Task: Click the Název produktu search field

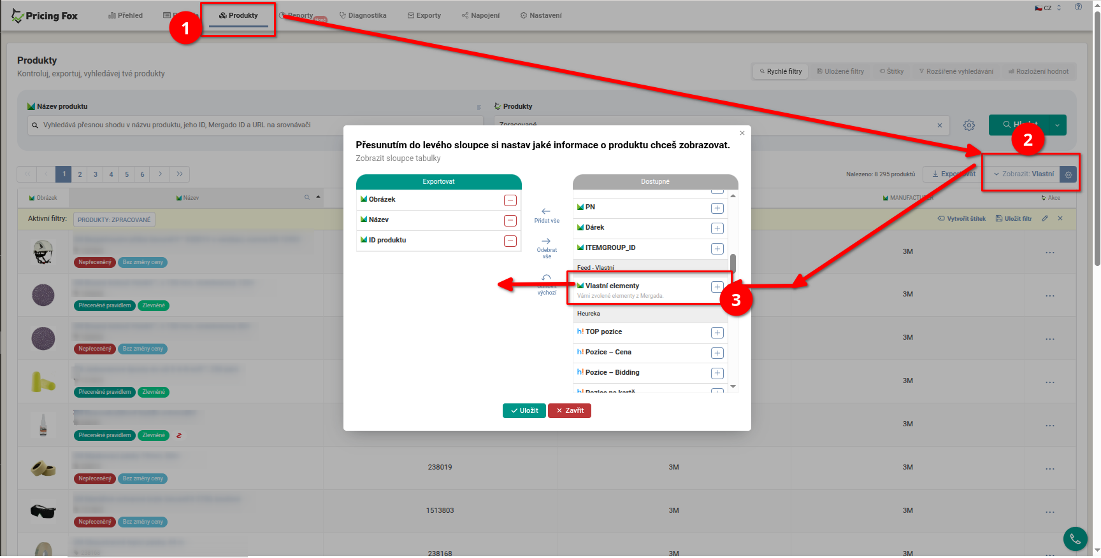Action: 255,125
